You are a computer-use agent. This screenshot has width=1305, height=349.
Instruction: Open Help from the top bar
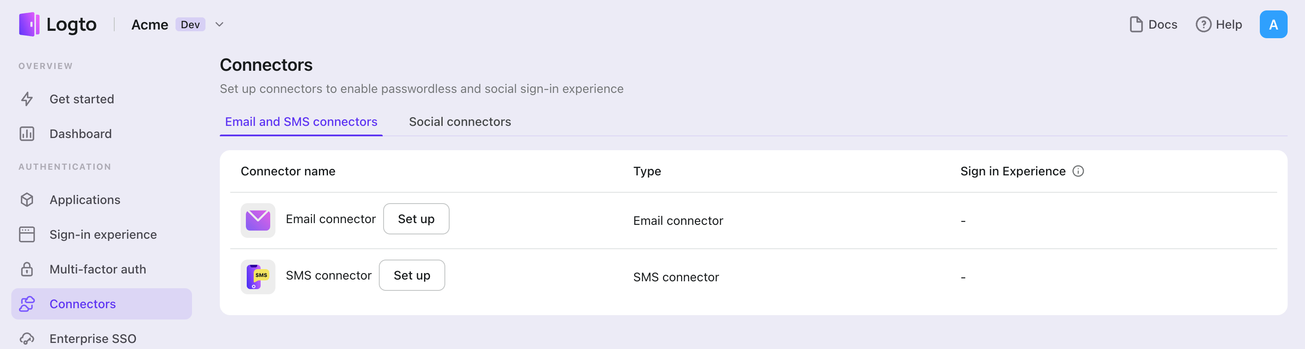tap(1219, 24)
